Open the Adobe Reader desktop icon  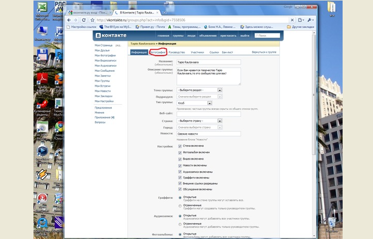[42, 82]
